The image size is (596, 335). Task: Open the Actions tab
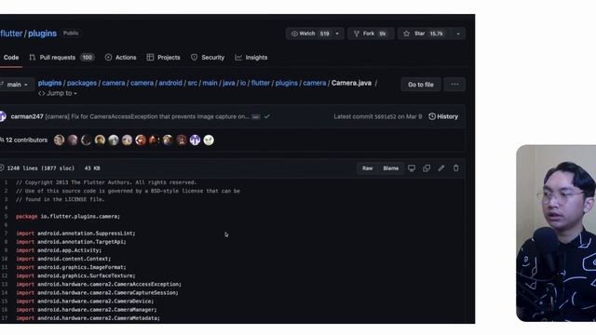(x=120, y=58)
